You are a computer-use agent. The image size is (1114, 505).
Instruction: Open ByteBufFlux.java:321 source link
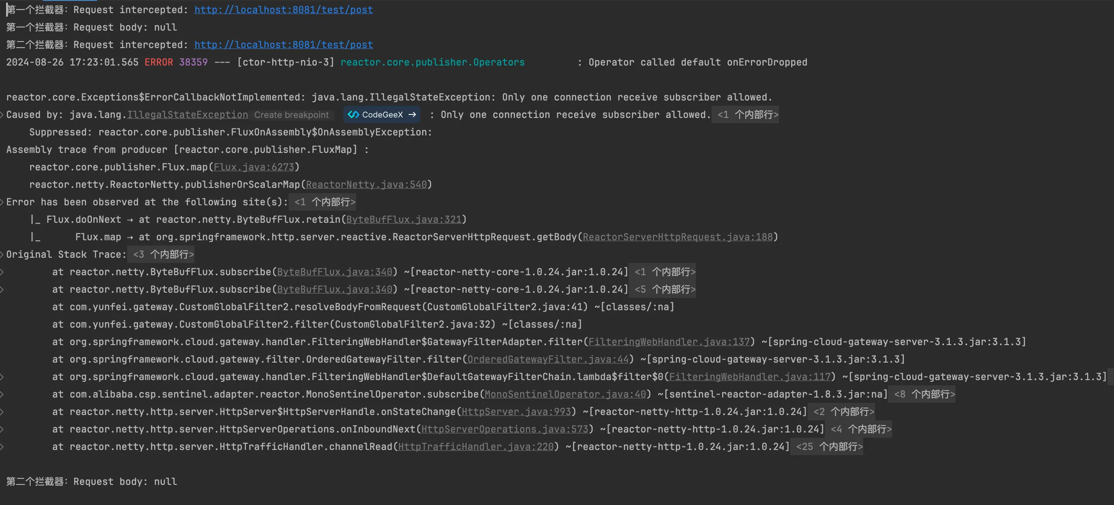point(404,219)
